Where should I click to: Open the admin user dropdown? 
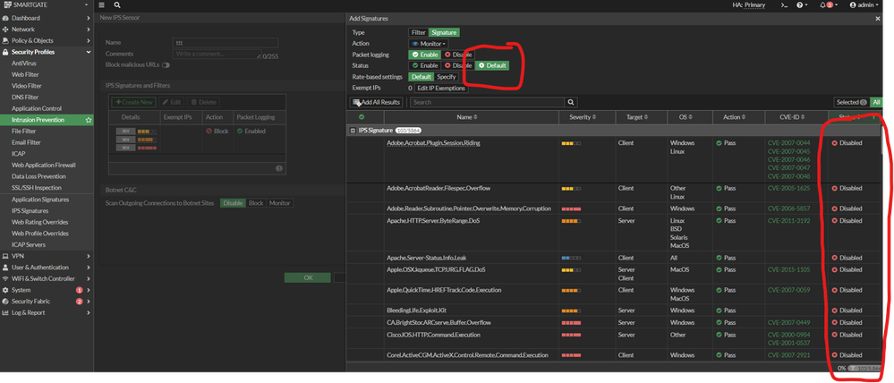(865, 5)
